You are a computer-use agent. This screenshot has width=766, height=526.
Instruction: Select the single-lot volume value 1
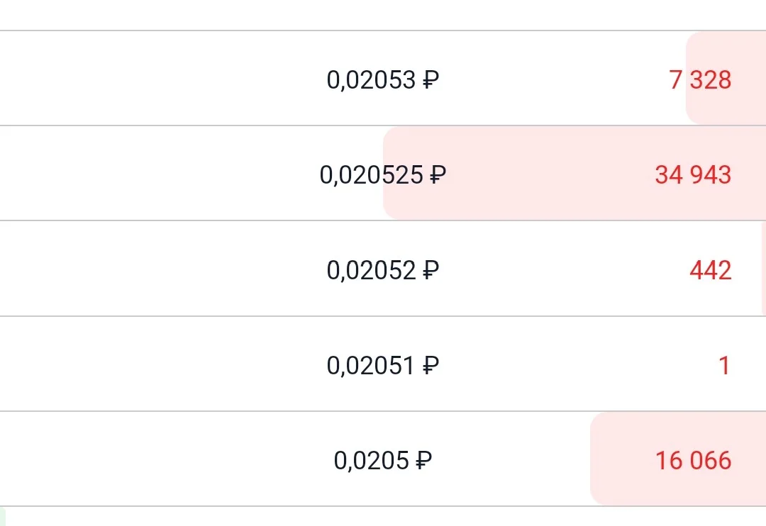[x=724, y=365]
